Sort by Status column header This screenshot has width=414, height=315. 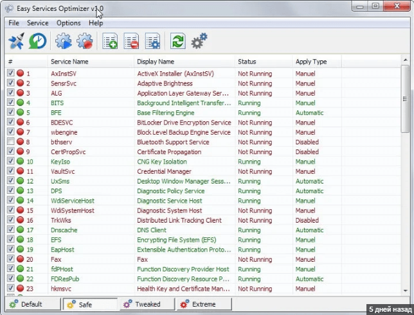click(264, 62)
